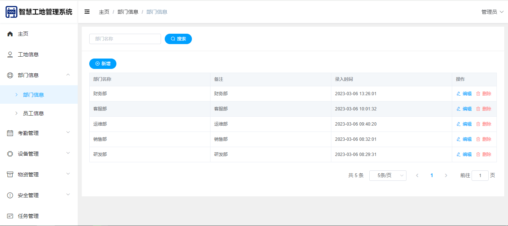Focus the 部门名称 search input field
This screenshot has width=508, height=226.
coord(125,39)
